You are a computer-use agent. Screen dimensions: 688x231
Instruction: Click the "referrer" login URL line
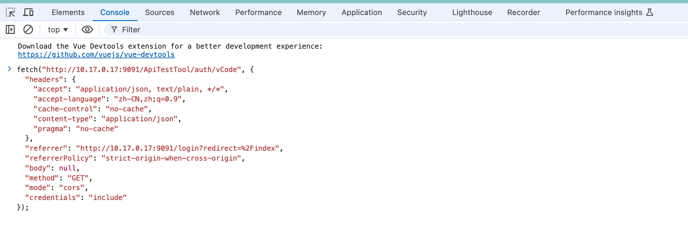[154, 148]
